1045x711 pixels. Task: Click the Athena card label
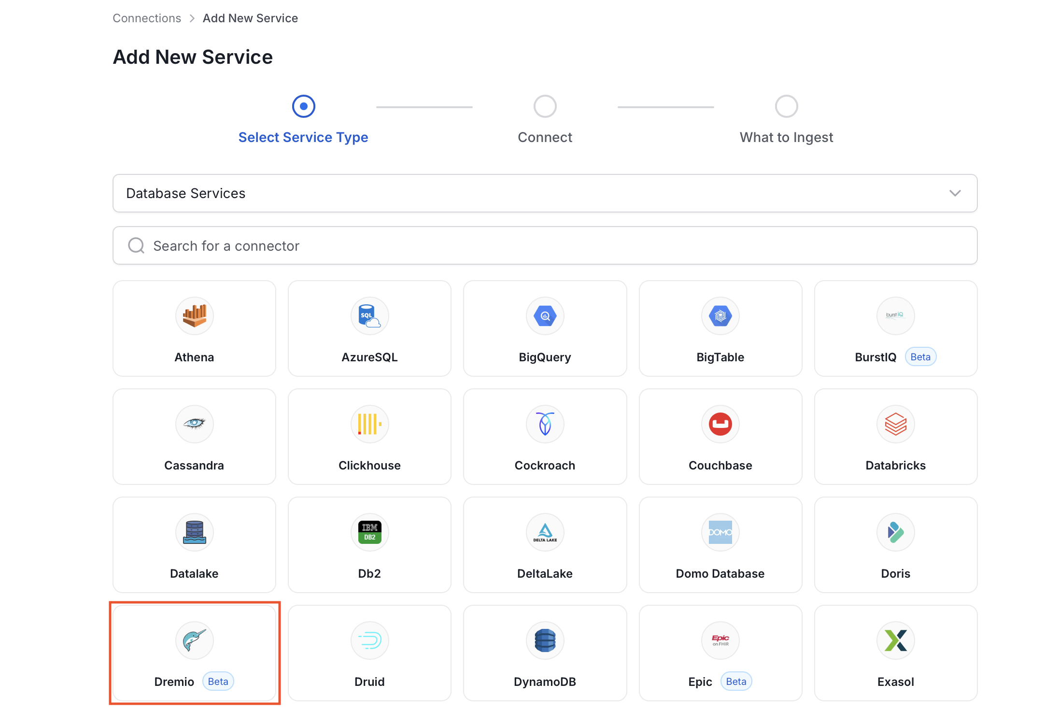[x=194, y=357]
